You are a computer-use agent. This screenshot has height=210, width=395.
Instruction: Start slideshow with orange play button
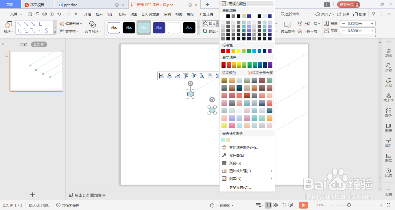pos(303,205)
